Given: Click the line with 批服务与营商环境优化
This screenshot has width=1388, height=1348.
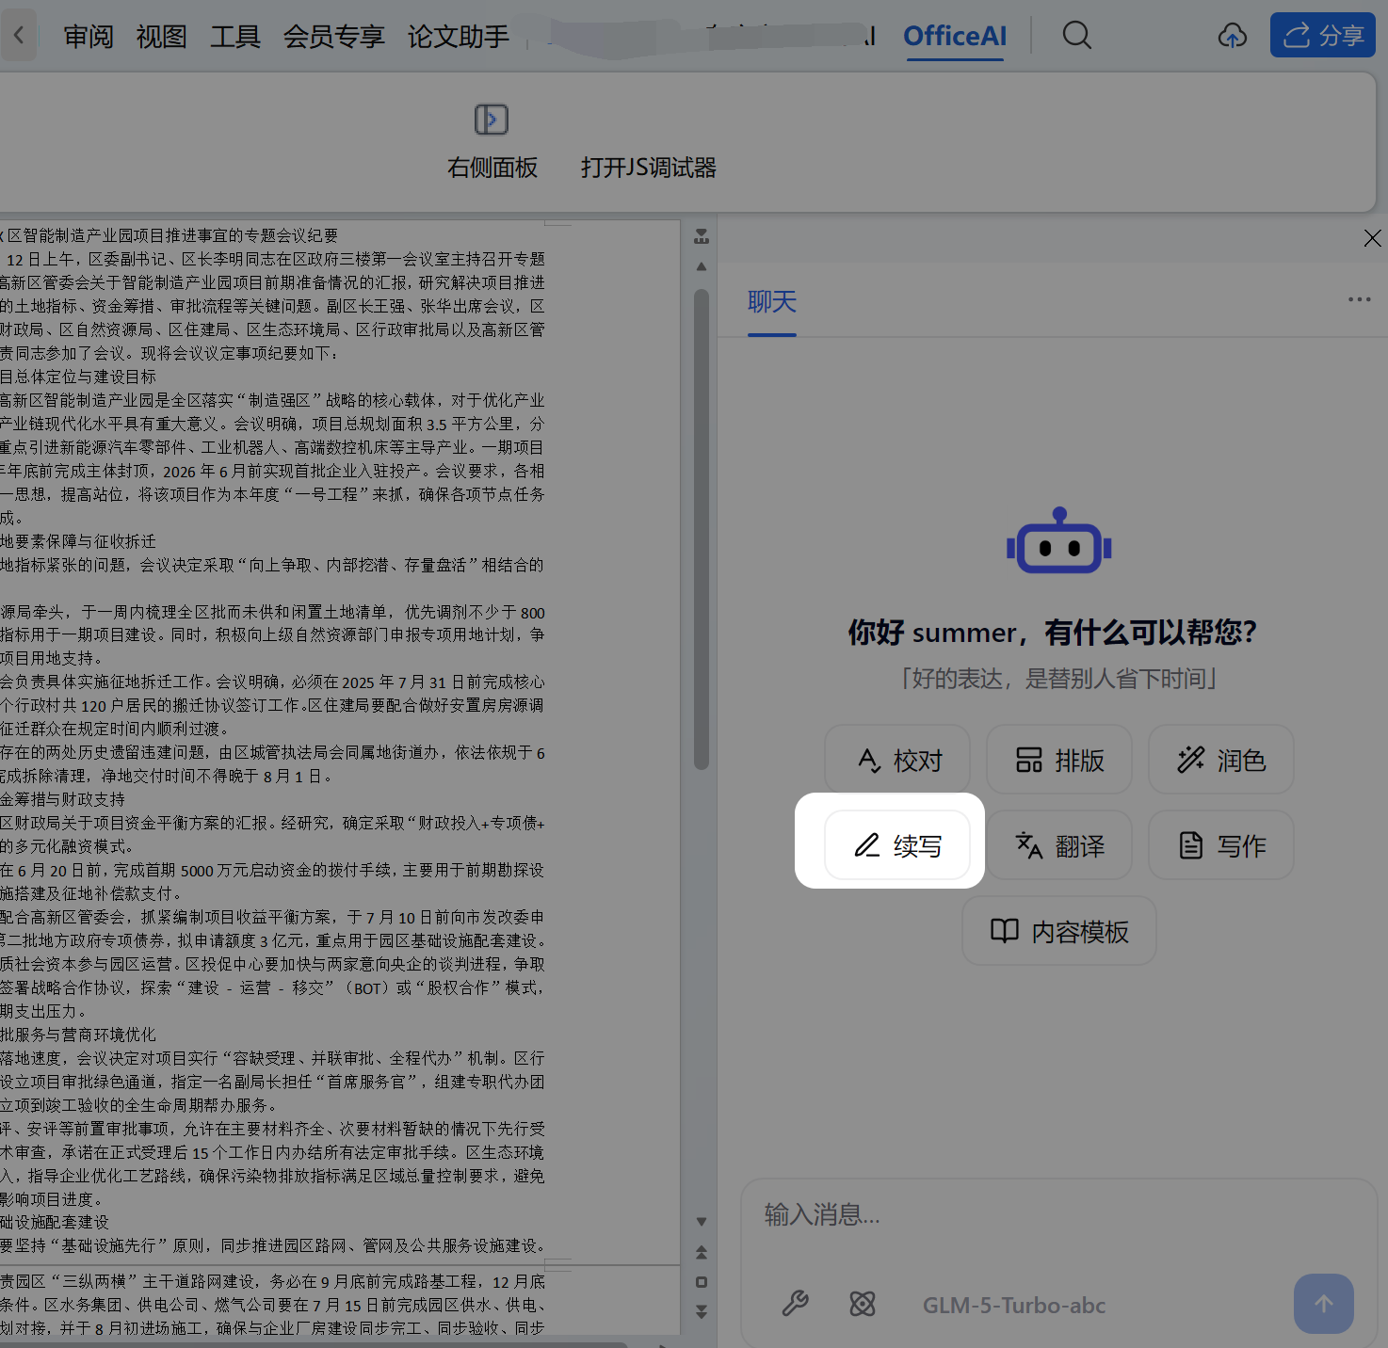Looking at the screenshot, I should tap(79, 1035).
